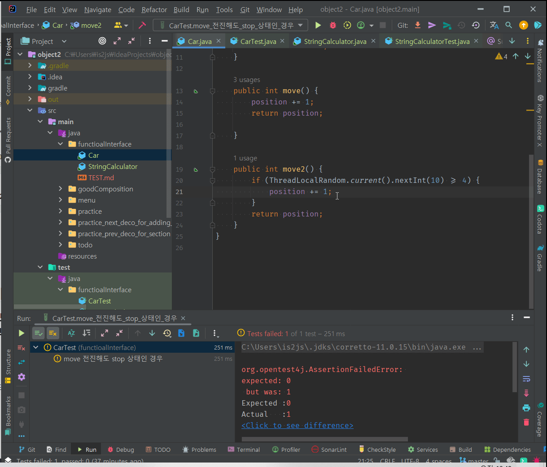Click the run gutter icon beside move2()
Viewport: 547px width, 467px height.
(x=196, y=169)
